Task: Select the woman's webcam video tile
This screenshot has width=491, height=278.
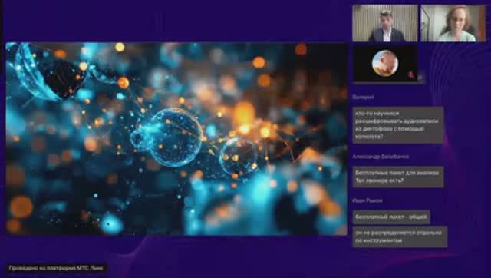Action: pyautogui.click(x=453, y=24)
